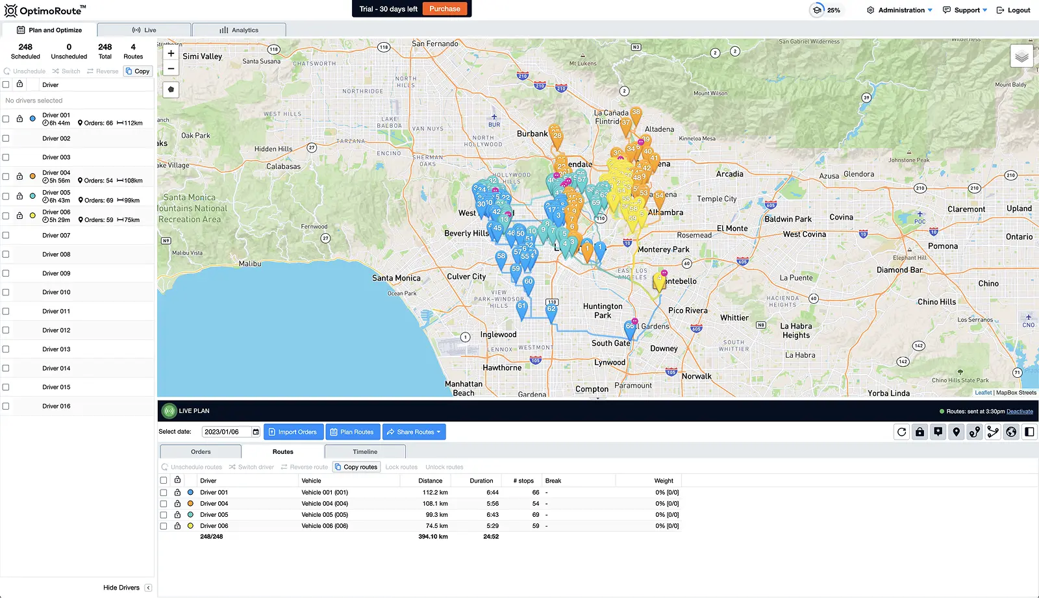Click the refresh icon in plan toolbar
This screenshot has height=598, width=1039.
[901, 432]
